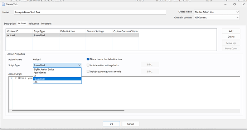Select 'AppleScript' script type option
The image size is (247, 130).
pyautogui.click(x=57, y=73)
